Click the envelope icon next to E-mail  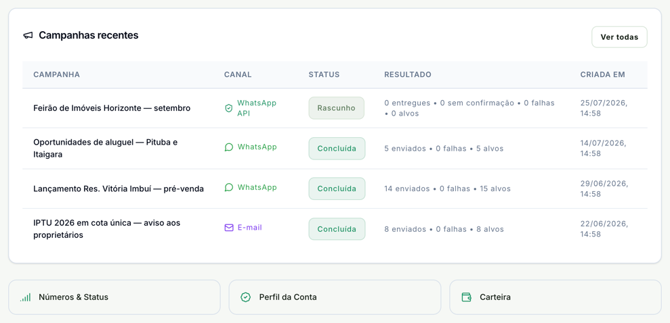click(x=228, y=228)
